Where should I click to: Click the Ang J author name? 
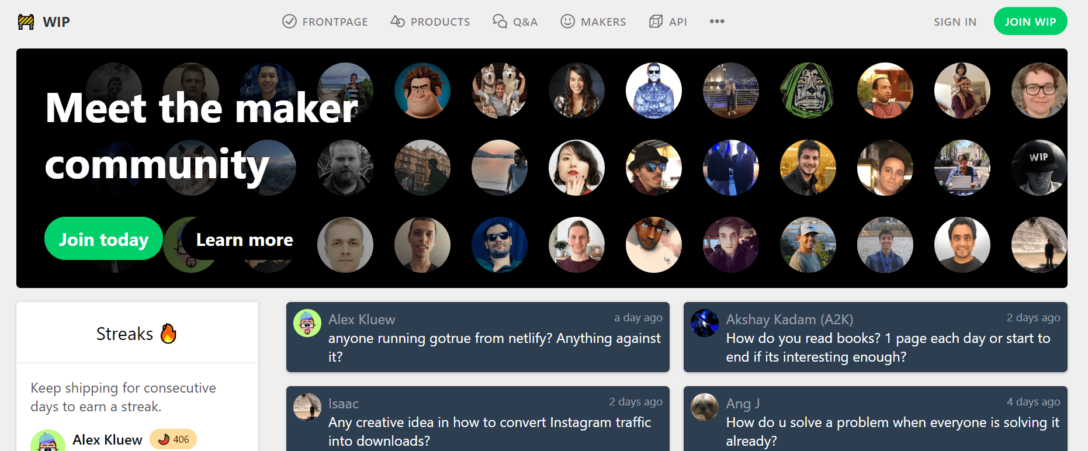pos(743,404)
